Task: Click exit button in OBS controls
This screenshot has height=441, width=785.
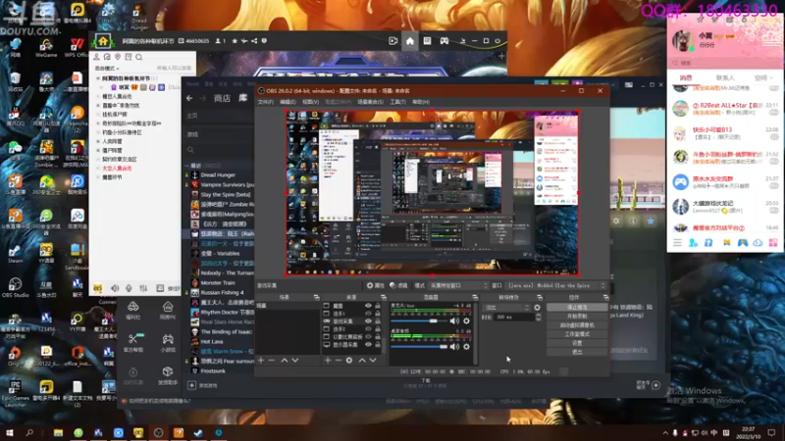Action: pos(577,352)
